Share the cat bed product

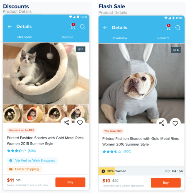point(66,123)
